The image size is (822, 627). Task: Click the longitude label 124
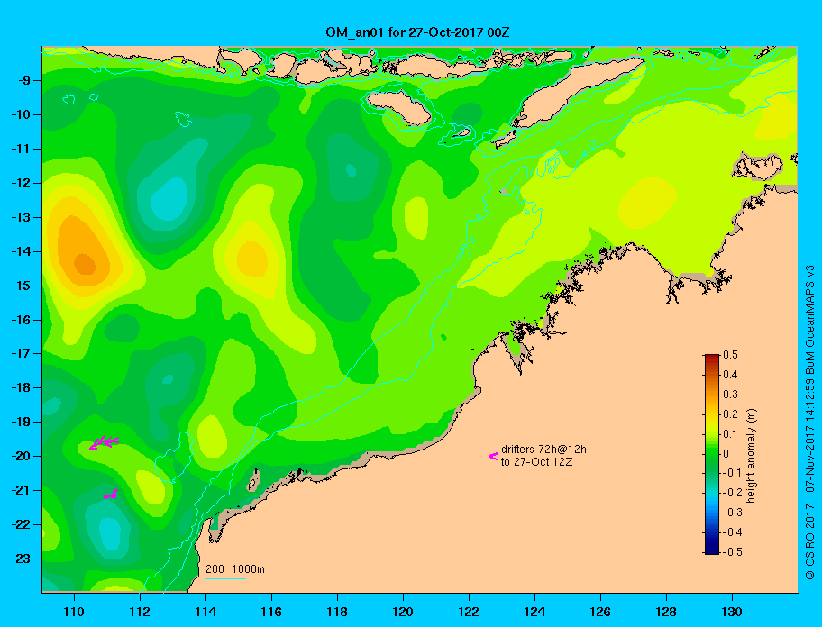point(534,612)
